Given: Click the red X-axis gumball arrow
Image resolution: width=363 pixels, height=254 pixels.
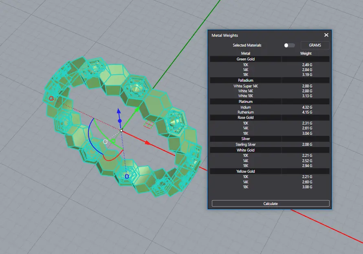Looking at the screenshot, I should click(148, 143).
